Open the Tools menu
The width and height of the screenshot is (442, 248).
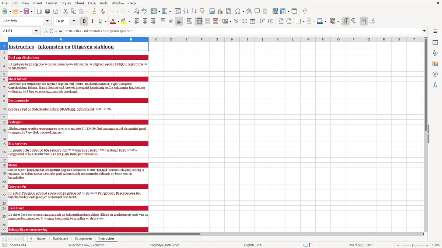(104, 3)
